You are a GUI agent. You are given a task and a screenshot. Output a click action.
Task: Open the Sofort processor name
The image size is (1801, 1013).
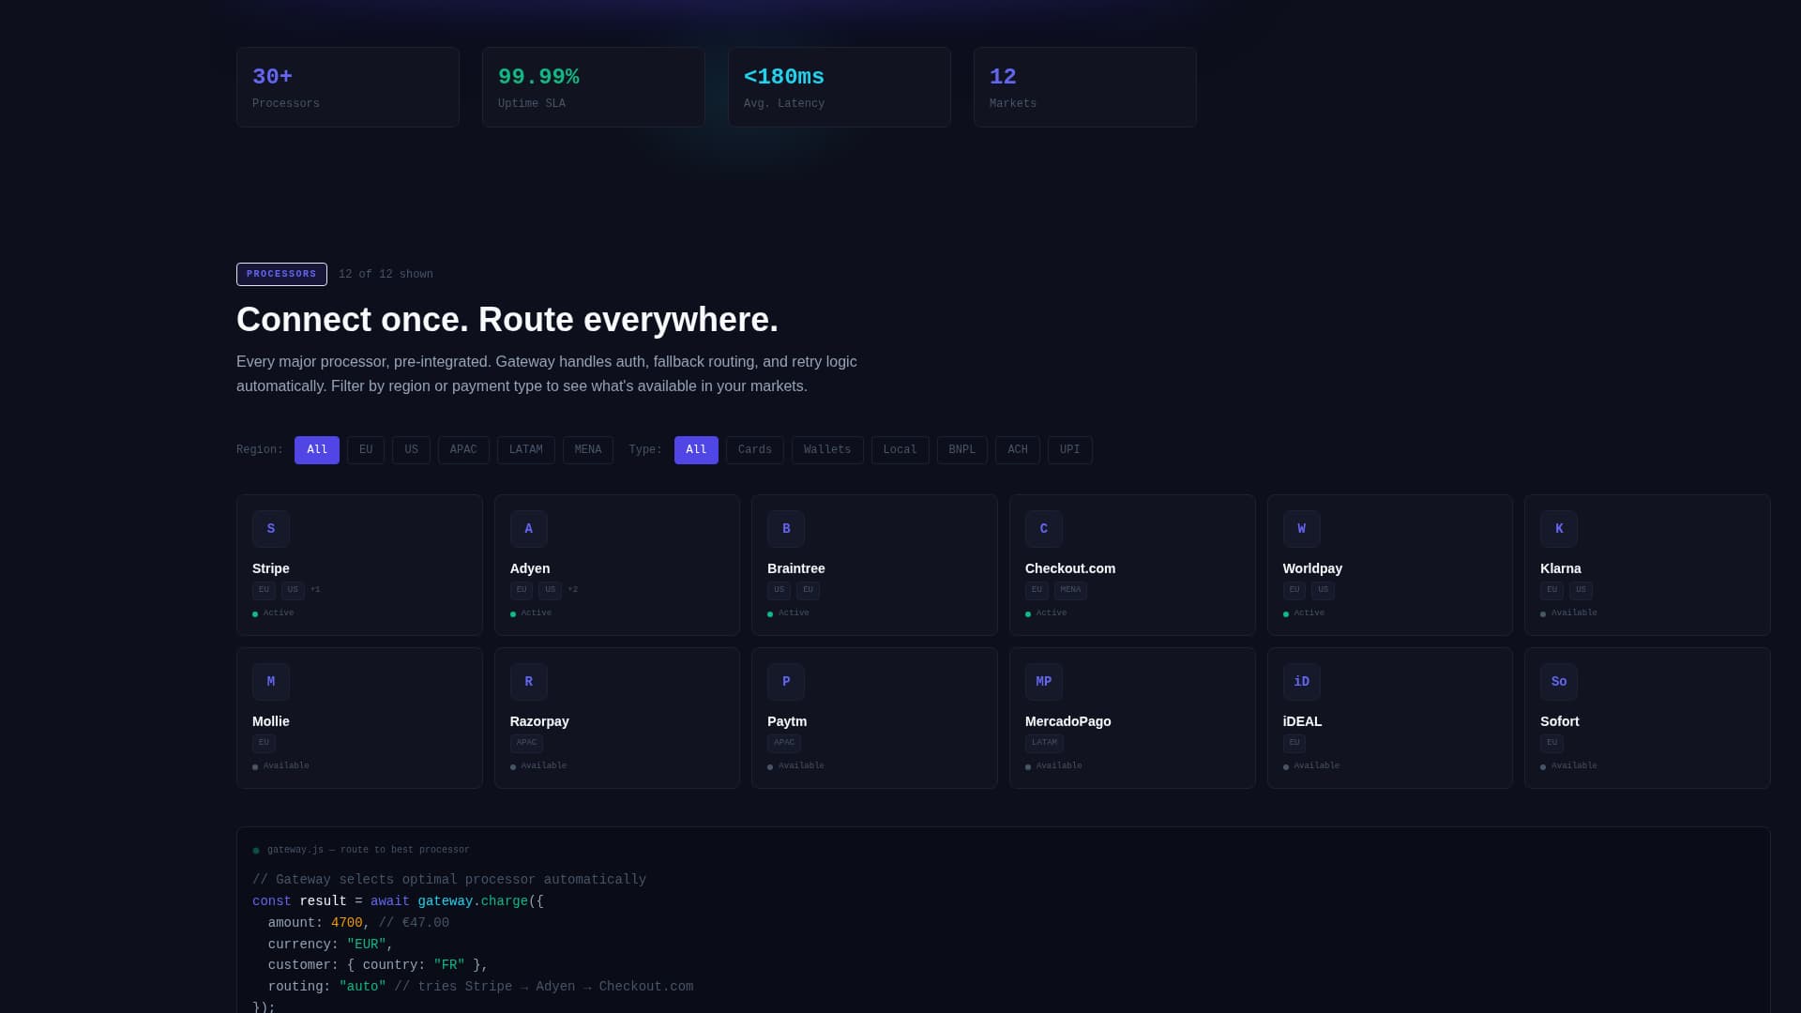[1559, 721]
